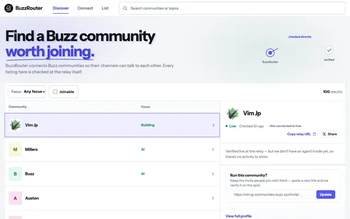Image resolution: width=350 pixels, height=219 pixels.
Task: Click the Update button
Action: (x=326, y=194)
